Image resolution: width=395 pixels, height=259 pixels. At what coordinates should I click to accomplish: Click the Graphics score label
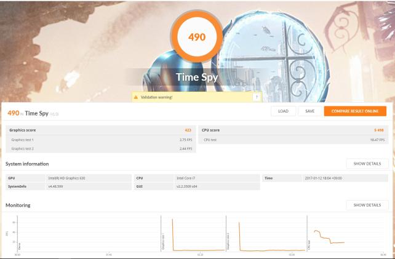tap(23, 130)
